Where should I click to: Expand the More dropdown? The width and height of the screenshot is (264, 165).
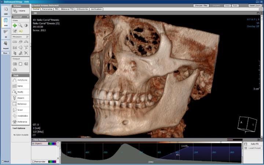5,53
